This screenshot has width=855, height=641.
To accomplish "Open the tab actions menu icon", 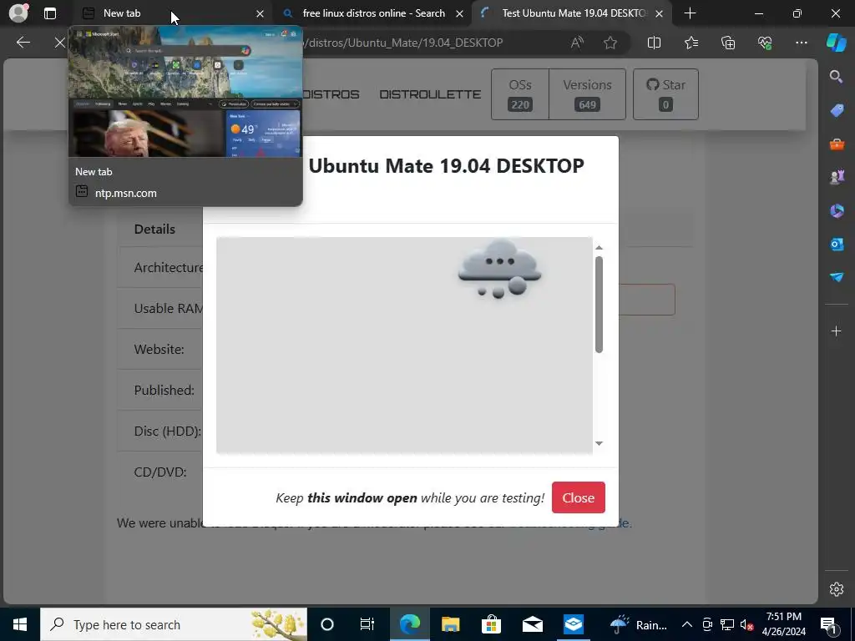I will 49,13.
